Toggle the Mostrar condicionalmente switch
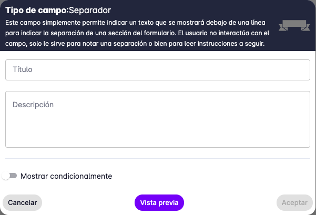316x215 pixels. [x=9, y=176]
